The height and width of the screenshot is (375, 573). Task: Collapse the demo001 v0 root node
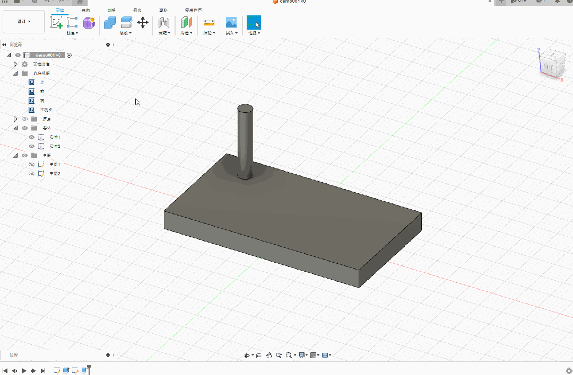(x=8, y=55)
